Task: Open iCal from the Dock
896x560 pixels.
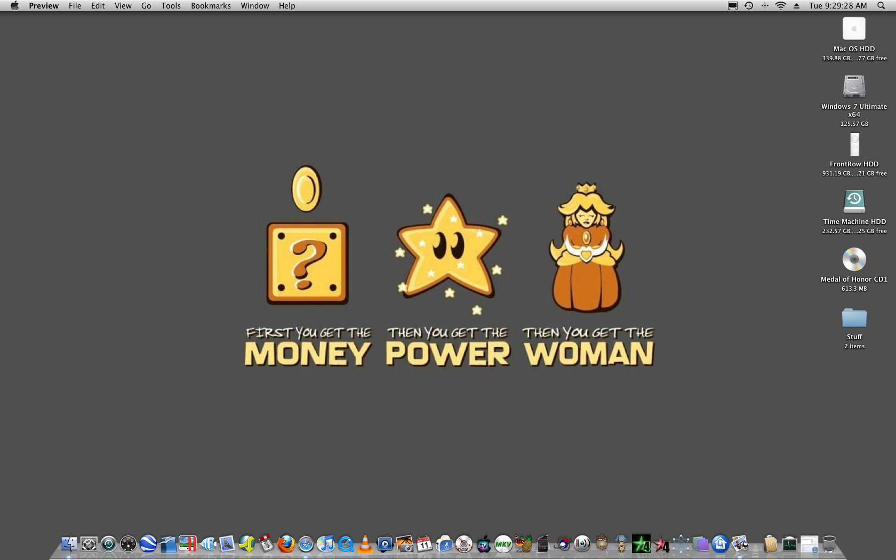Action: point(424,544)
